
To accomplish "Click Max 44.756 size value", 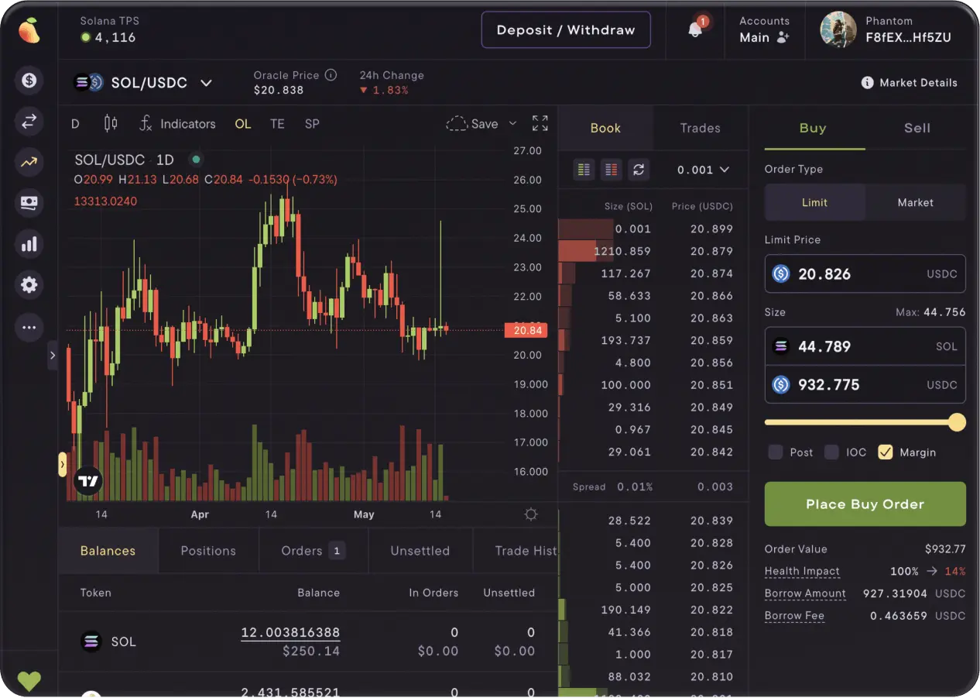I will 931,312.
